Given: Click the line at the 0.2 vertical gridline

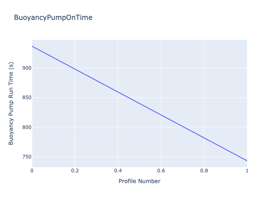Looking at the screenshot, I should click(75, 69).
